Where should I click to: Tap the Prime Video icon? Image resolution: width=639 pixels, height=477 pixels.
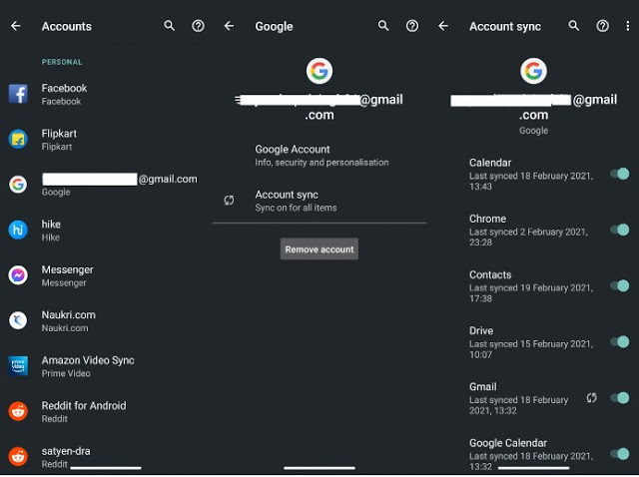[18, 366]
